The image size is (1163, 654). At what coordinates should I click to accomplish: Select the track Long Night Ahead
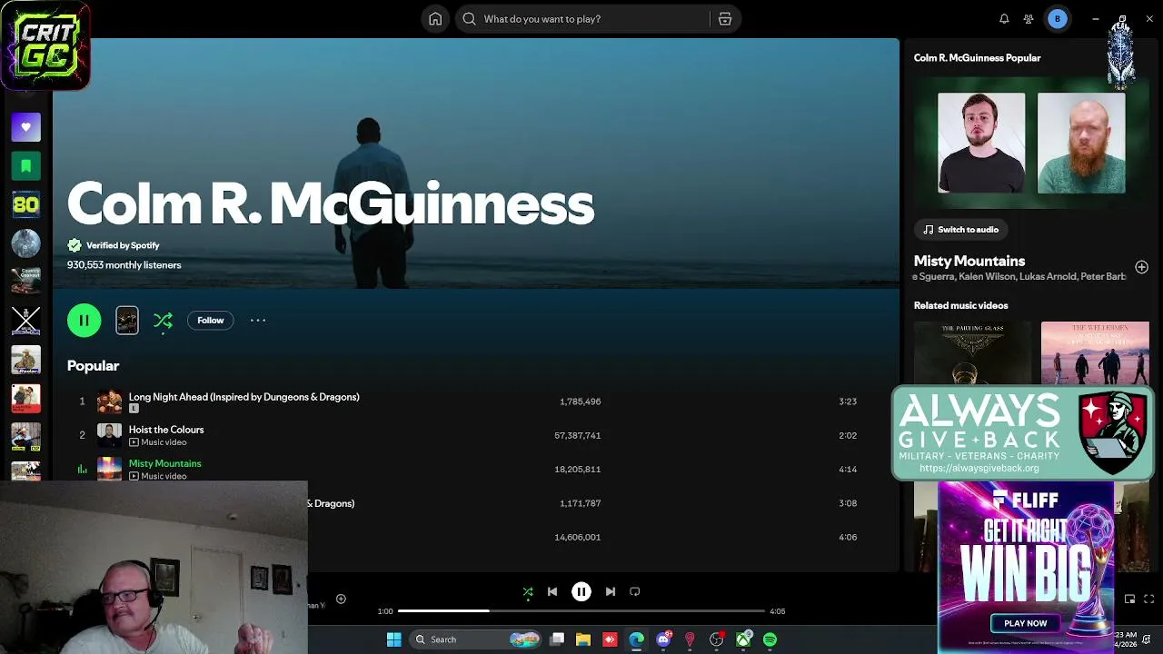click(244, 397)
